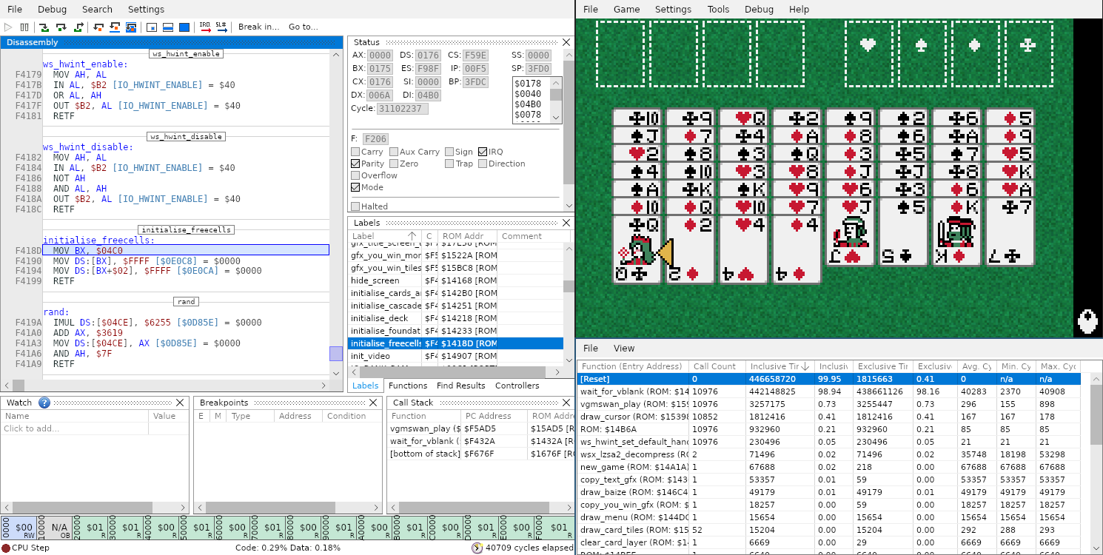Click the rand function label box

186,301
